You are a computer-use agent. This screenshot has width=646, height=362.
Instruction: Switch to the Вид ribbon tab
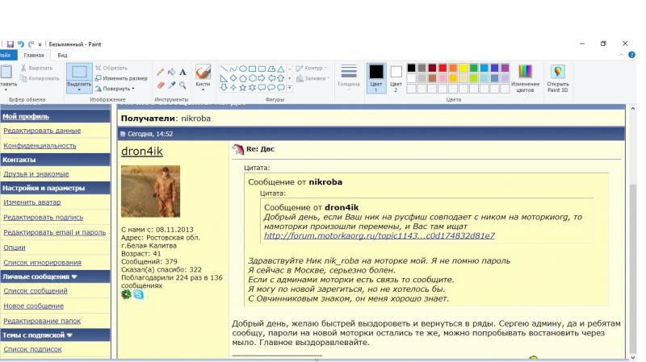tap(61, 55)
